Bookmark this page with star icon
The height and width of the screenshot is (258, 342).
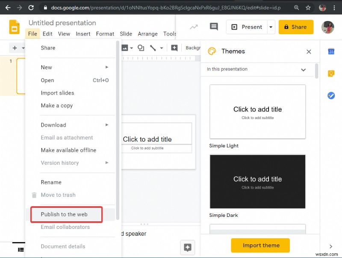coord(308,8)
